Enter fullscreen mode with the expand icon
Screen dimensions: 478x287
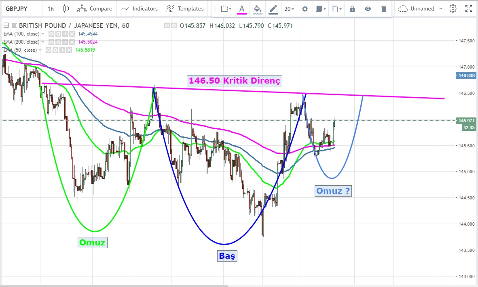pos(469,8)
